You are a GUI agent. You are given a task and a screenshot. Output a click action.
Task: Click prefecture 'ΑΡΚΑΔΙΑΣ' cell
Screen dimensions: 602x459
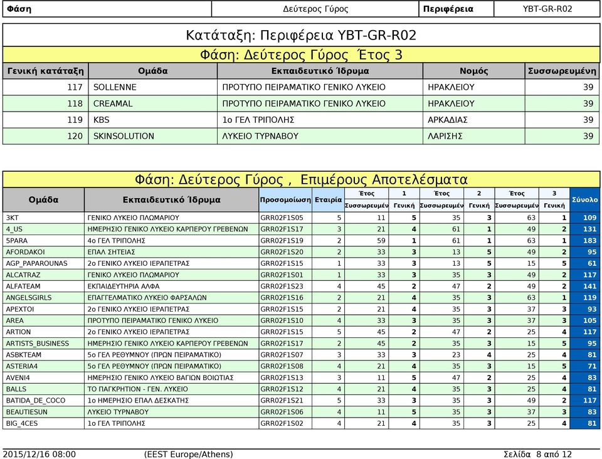474,120
